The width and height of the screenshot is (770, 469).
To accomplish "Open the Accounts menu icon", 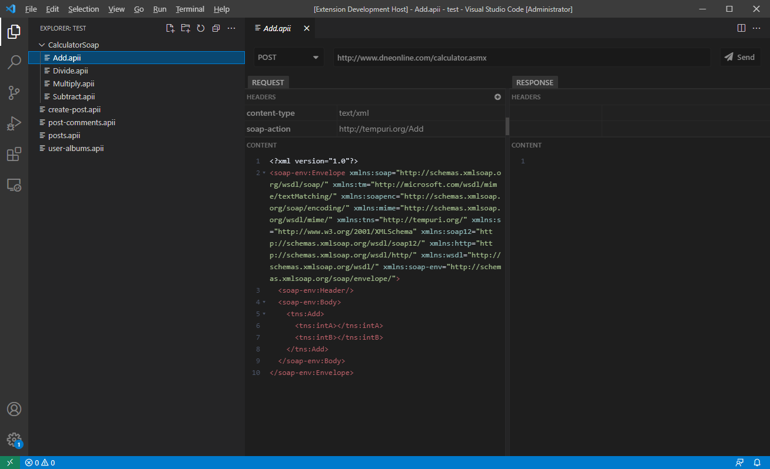I will pos(14,409).
